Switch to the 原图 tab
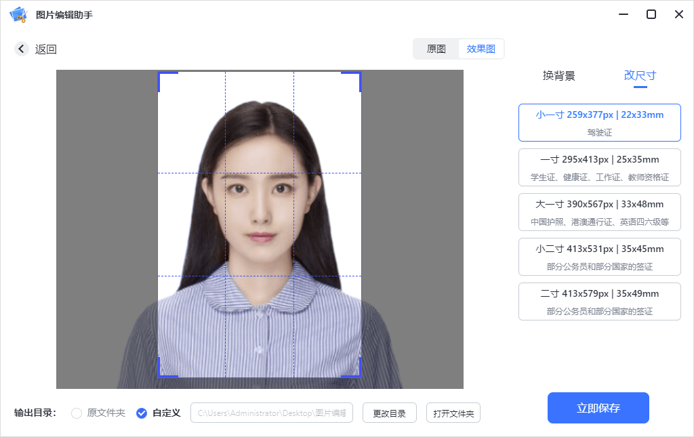694x437 pixels. point(436,49)
